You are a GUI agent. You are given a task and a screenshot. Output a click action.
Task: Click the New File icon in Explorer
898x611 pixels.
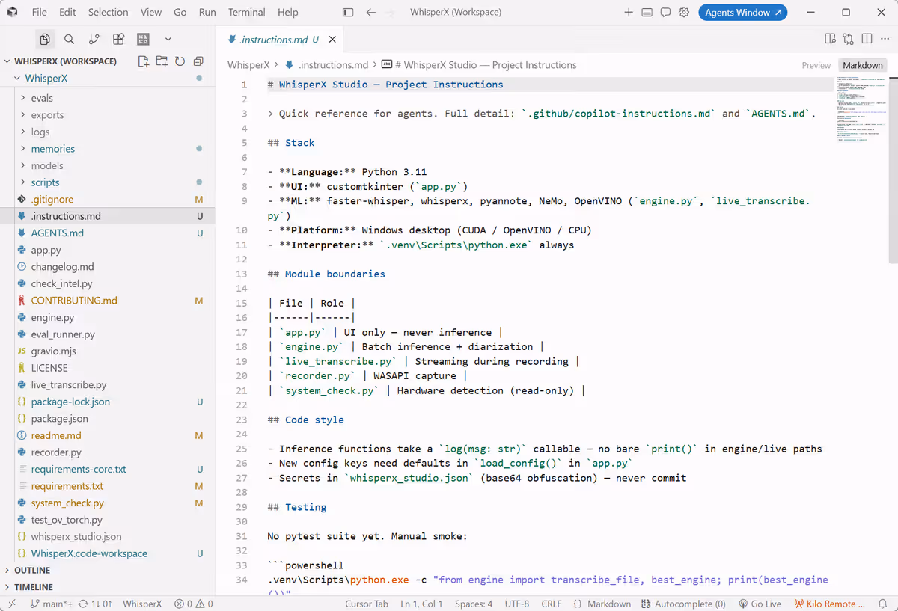click(144, 61)
